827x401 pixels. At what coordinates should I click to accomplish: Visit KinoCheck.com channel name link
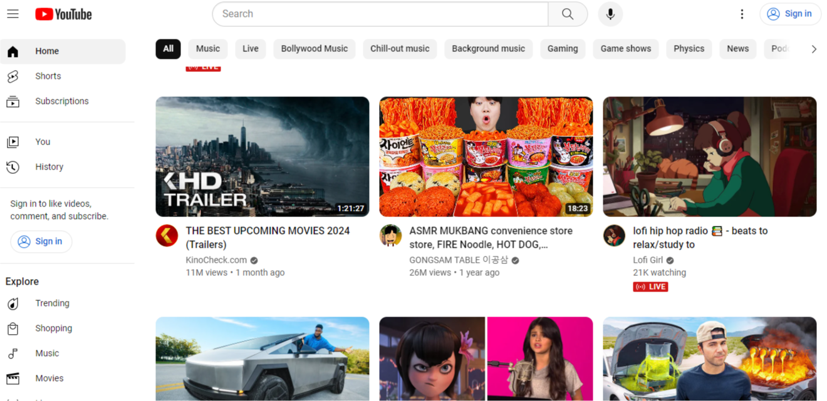(x=216, y=260)
